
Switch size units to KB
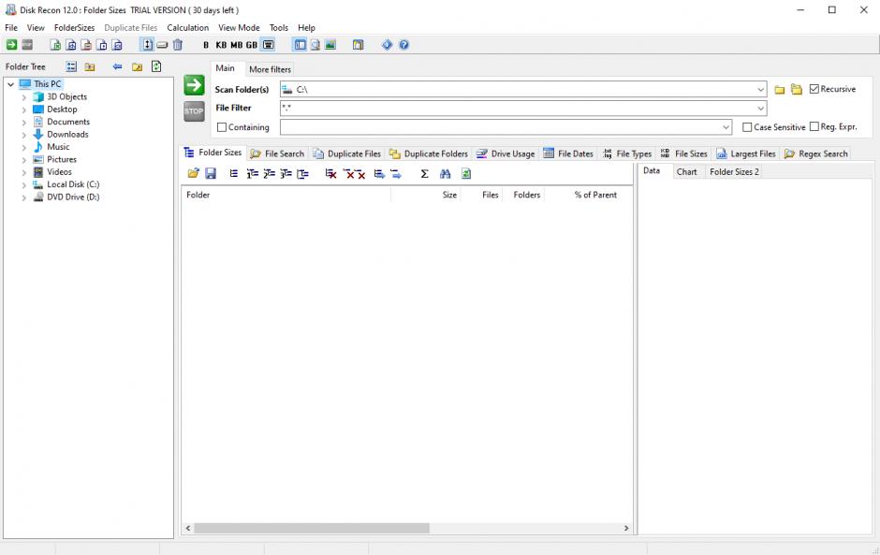(x=221, y=45)
